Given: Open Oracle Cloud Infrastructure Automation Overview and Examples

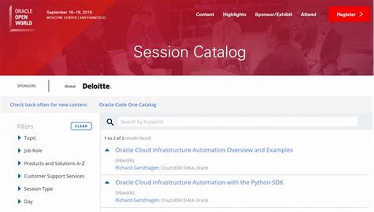Looking at the screenshot, I should pos(204,150).
